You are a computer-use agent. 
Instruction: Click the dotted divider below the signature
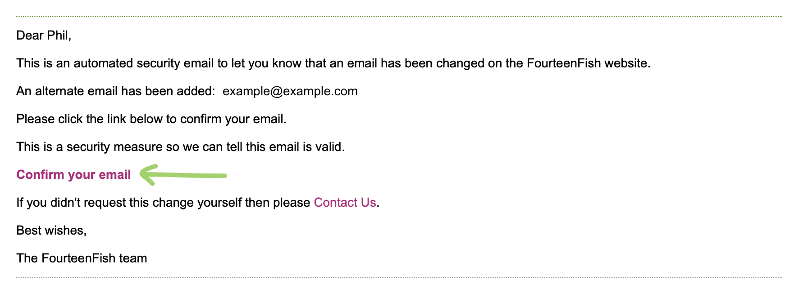tap(399, 277)
